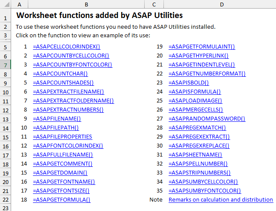
Task: Open the =ASAPSTRIPNUMBERS() link
Action: [x=200, y=172]
